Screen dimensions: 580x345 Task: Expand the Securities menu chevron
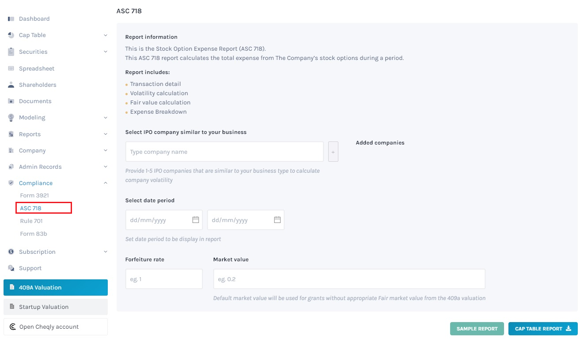[x=105, y=52]
